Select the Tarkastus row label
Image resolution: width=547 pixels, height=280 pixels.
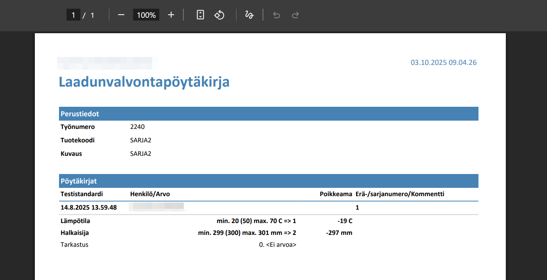coord(74,245)
